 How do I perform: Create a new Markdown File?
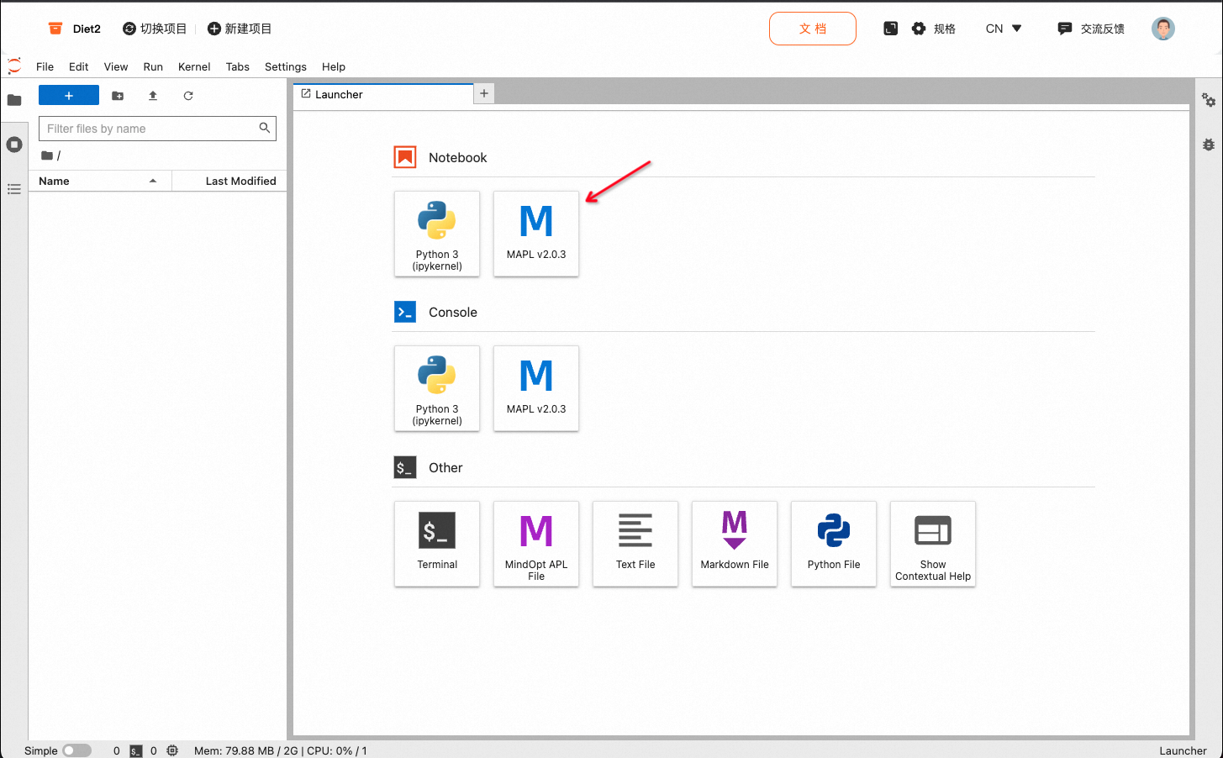click(735, 543)
